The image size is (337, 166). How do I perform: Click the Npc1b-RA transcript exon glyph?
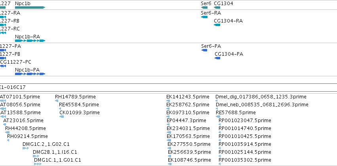(x=30, y=41)
